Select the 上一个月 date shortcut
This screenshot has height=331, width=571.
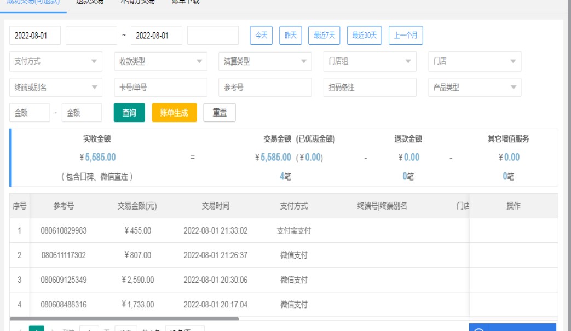406,36
